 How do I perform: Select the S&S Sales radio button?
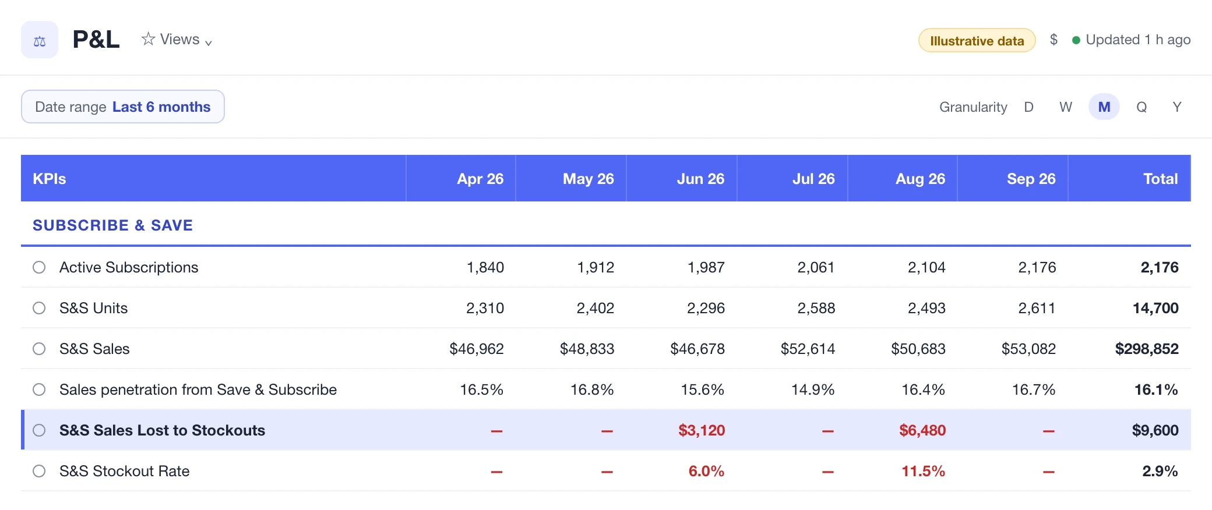coord(39,349)
